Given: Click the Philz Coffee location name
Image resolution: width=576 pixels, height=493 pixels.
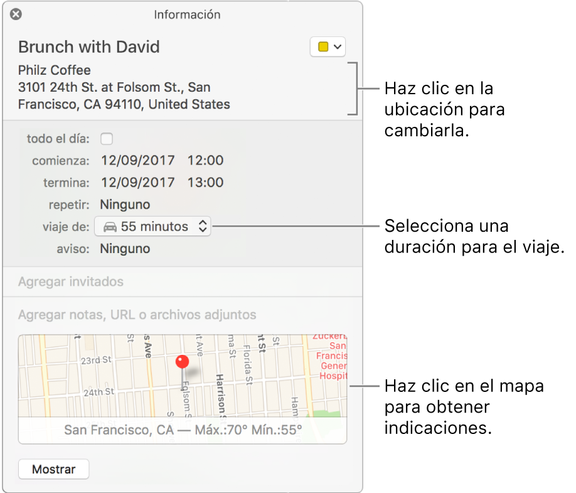Looking at the screenshot, I should [x=55, y=70].
